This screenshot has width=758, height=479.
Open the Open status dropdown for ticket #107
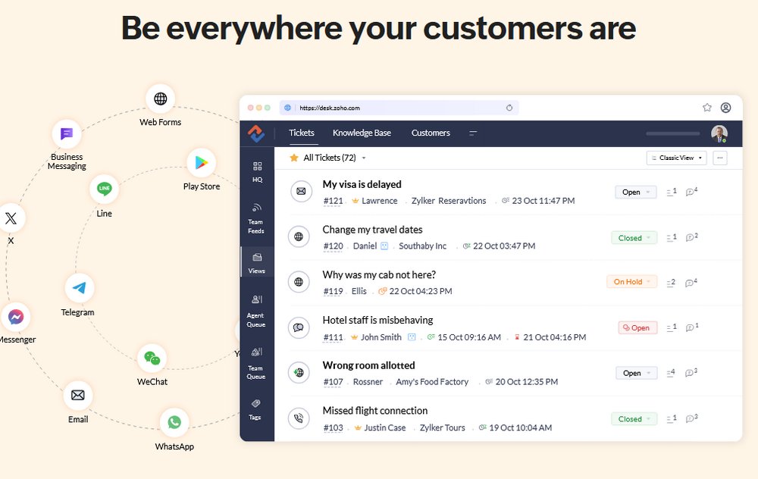pos(636,373)
